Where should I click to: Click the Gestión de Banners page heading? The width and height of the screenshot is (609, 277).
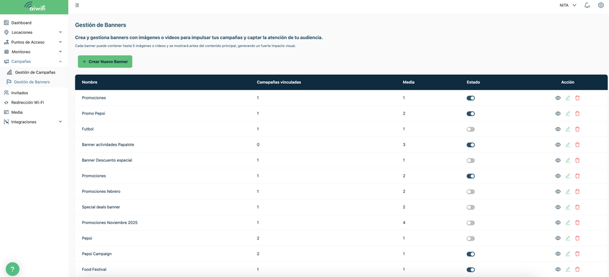[x=100, y=25]
